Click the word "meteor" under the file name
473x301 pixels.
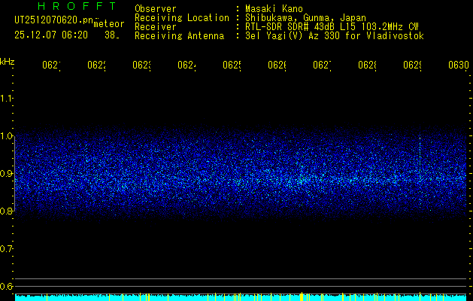(x=109, y=24)
